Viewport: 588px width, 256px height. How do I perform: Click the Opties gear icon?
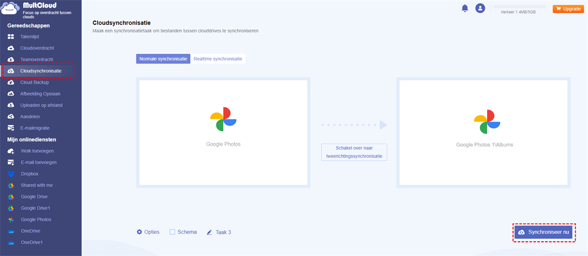click(x=139, y=232)
